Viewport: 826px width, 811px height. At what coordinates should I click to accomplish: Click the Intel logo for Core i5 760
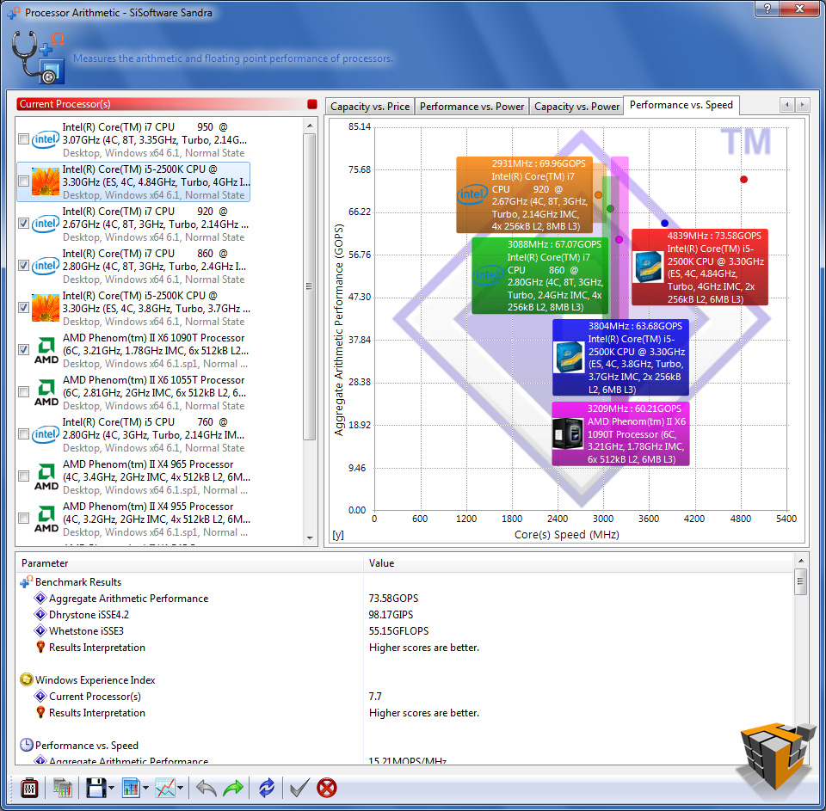(x=46, y=434)
